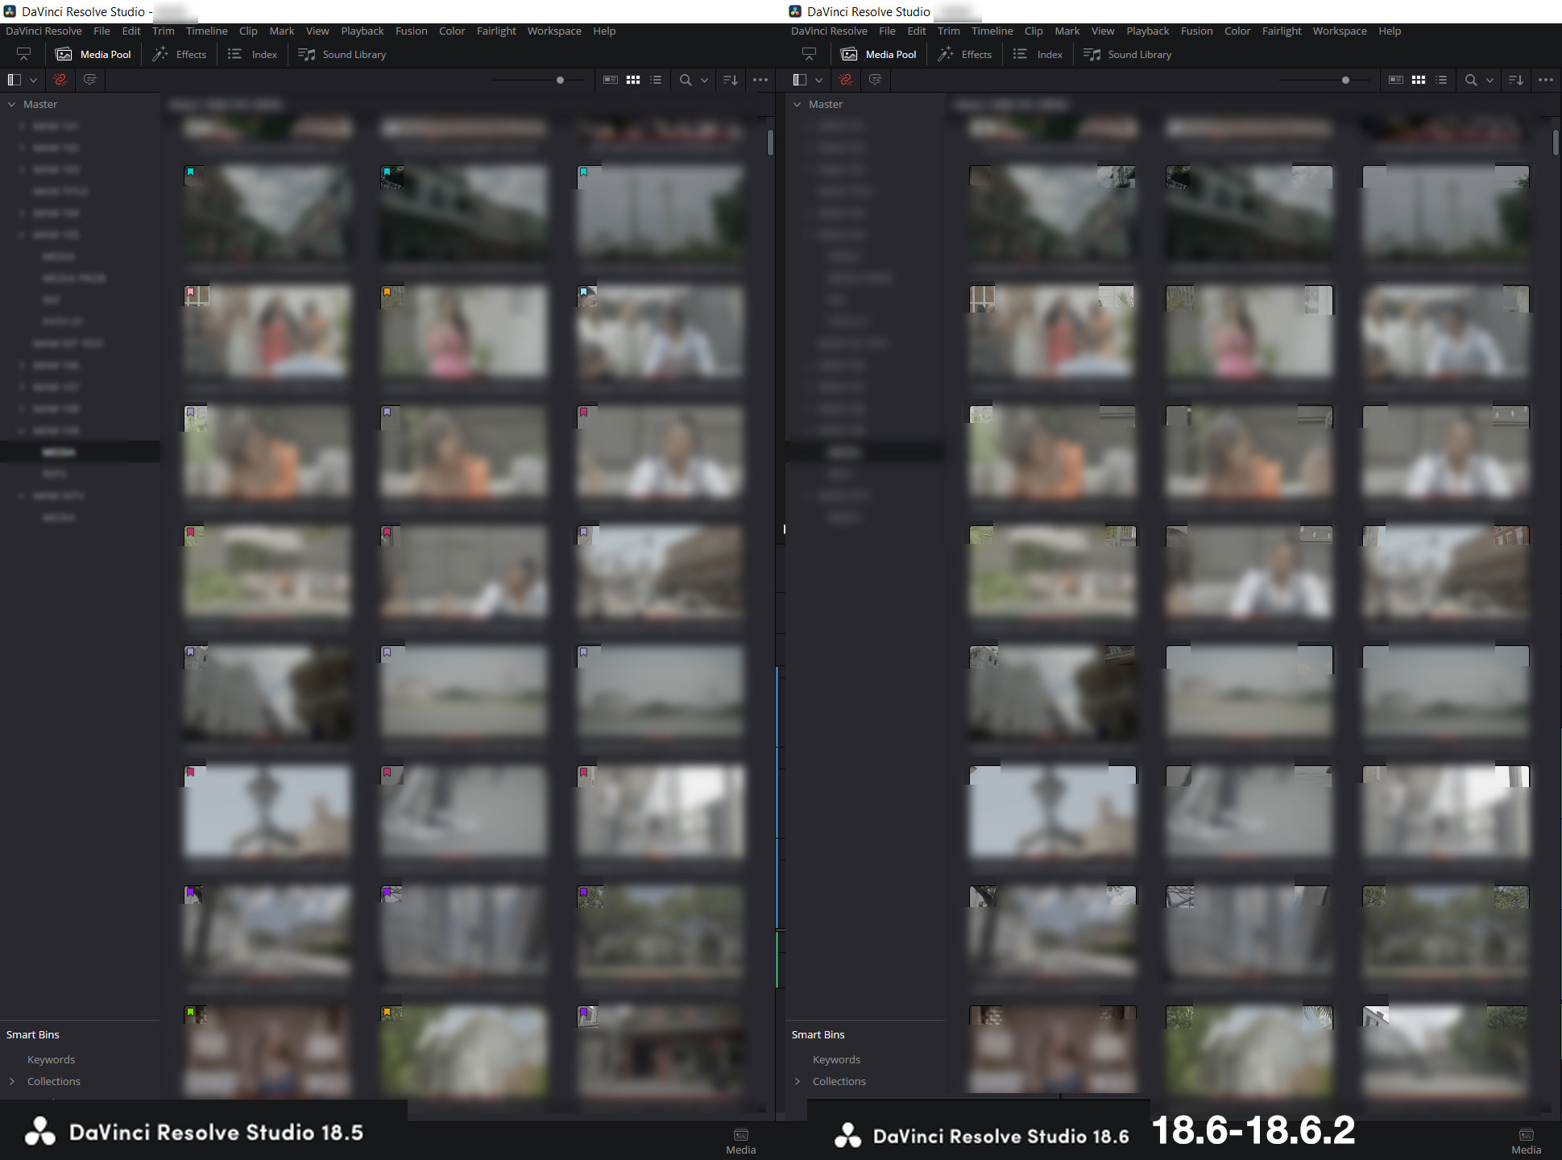Open search magnifier in right window
The height and width of the screenshot is (1160, 1562).
[1471, 80]
